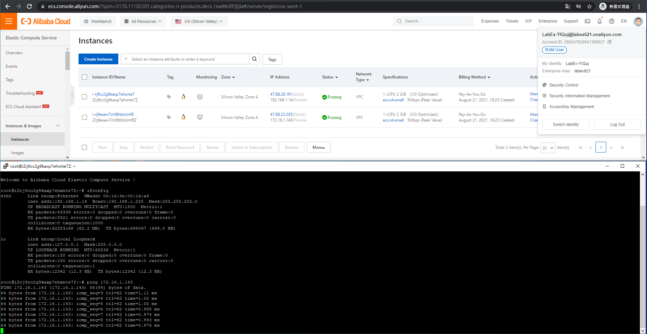The height and width of the screenshot is (334, 647).
Task: Open AccessKey Management from account menu
Action: tap(572, 107)
